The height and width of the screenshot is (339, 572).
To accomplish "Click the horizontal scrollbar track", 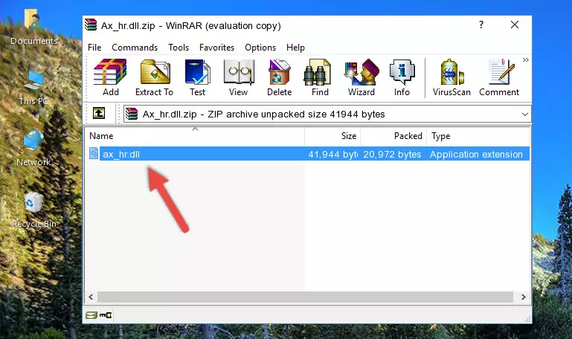I will (x=305, y=297).
